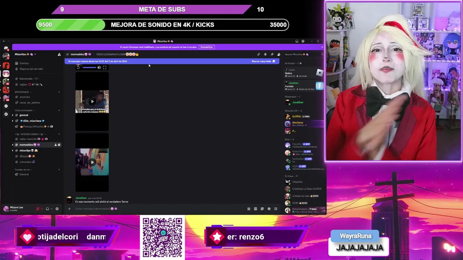463x260 pixels.
Task: Open the invite people icon beside Mizoritos
Action: (59, 55)
